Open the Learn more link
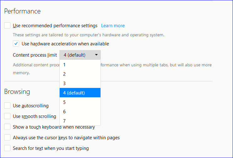233x158 pixels. 113,26
